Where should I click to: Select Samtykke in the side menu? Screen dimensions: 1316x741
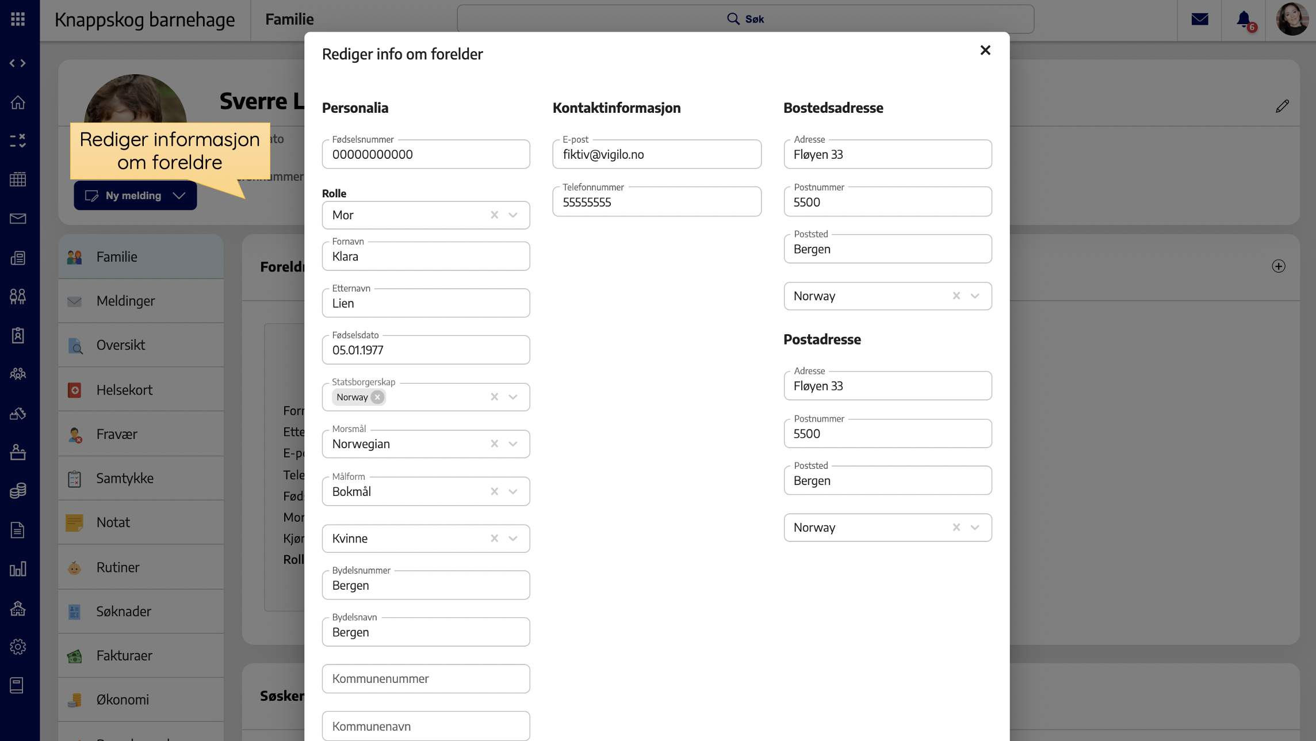point(141,479)
